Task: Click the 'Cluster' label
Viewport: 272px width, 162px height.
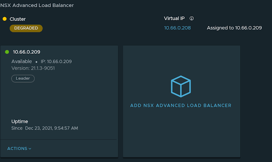Action: [x=18, y=19]
